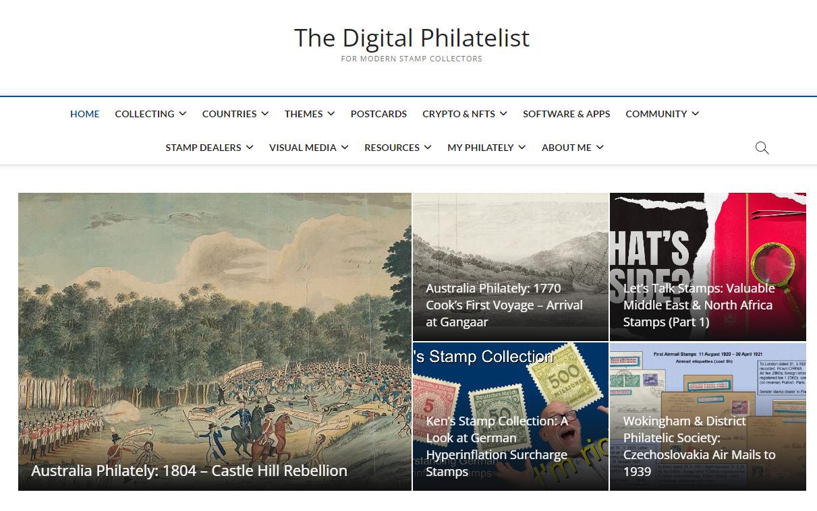Open the Castle Hill Rebellion article link
This screenshot has height=511, width=817.
[x=189, y=471]
